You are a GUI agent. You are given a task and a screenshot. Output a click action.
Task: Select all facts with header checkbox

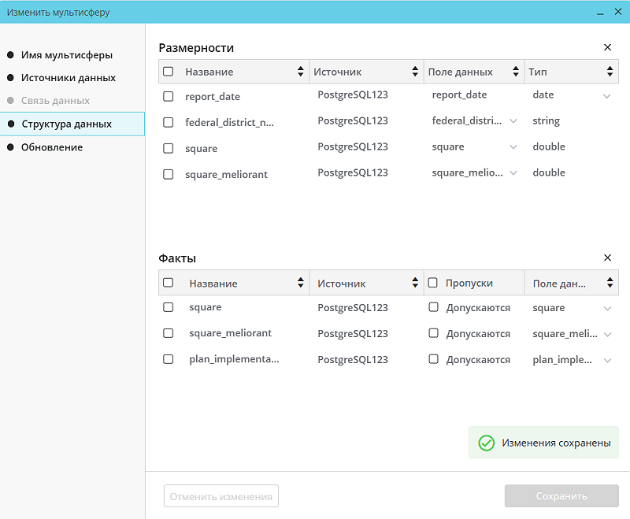click(168, 283)
